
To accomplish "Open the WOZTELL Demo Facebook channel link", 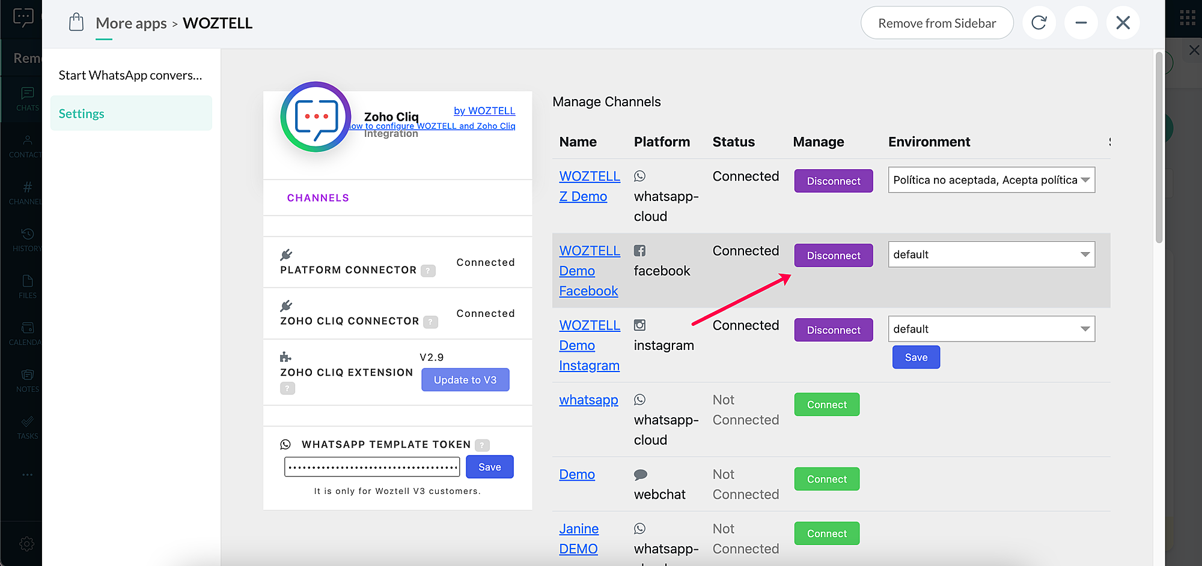I will pyautogui.click(x=590, y=271).
